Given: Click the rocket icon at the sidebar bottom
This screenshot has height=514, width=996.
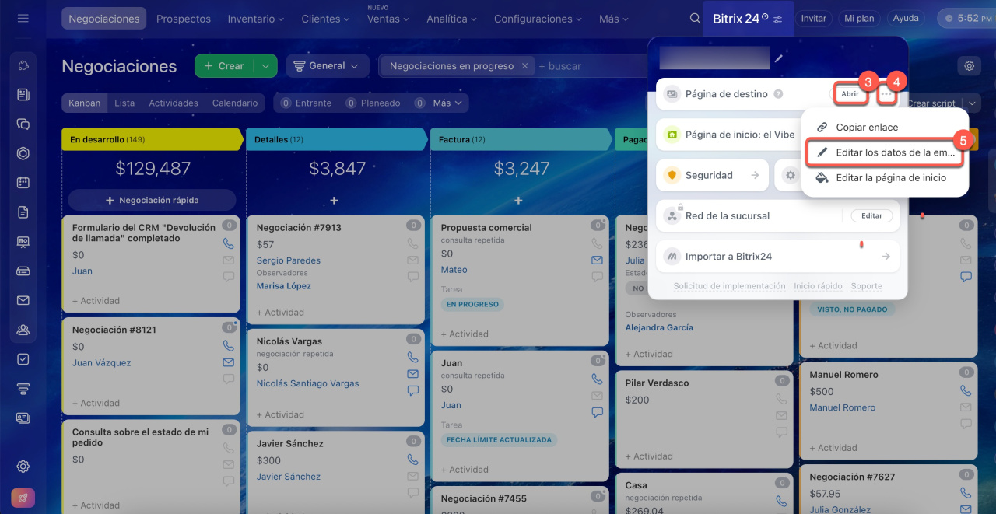Looking at the screenshot, I should click(23, 498).
